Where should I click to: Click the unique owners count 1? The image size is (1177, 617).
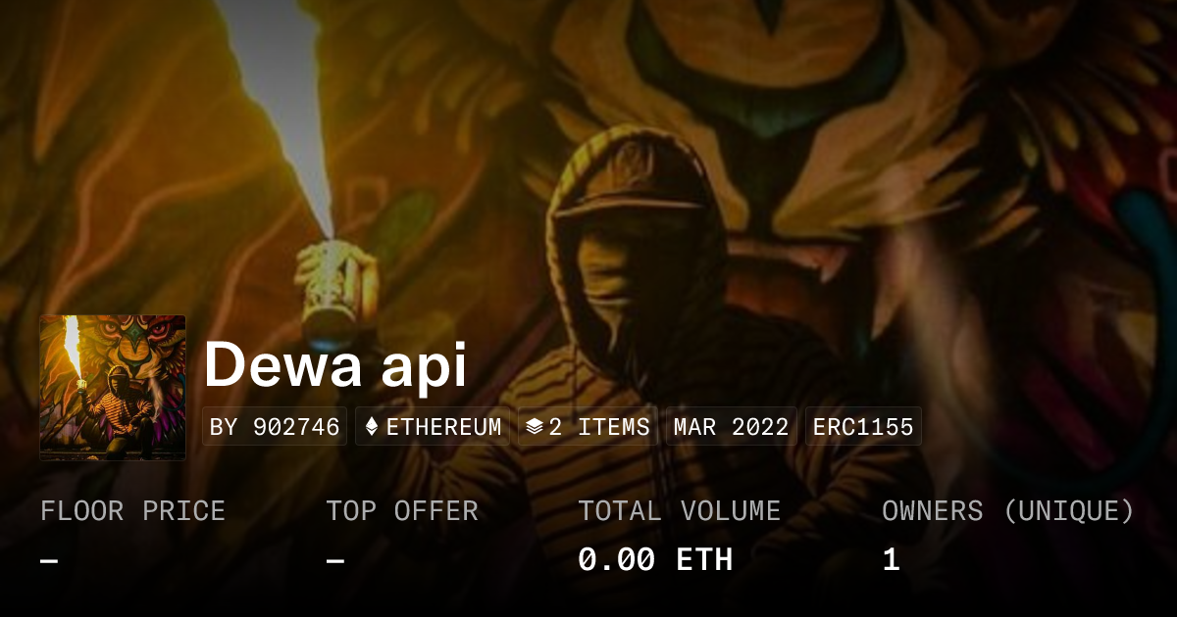pos(891,560)
